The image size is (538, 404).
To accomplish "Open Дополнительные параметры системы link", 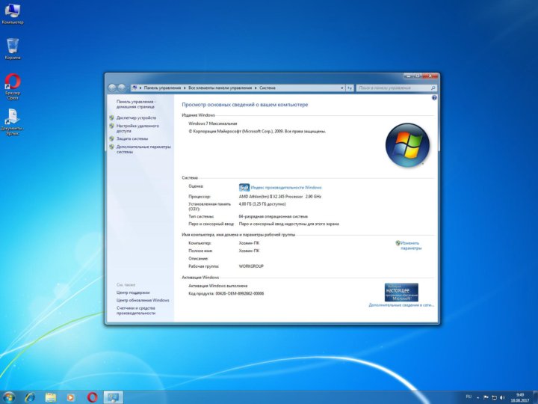I will pos(143,149).
